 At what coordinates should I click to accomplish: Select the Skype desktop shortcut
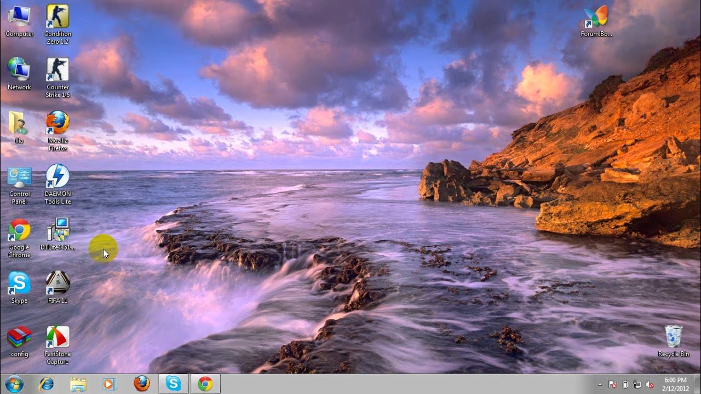coord(19,287)
